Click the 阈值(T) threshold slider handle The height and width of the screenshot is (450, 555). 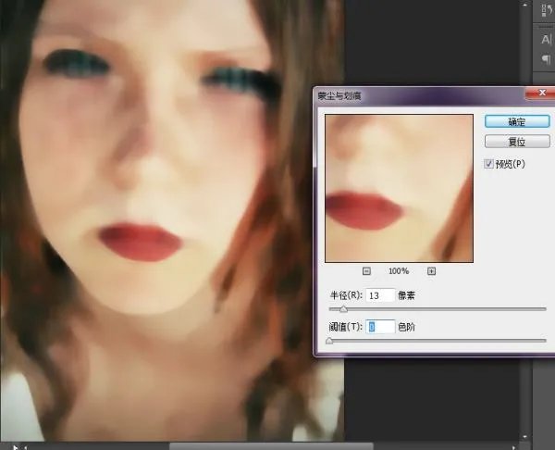(329, 341)
